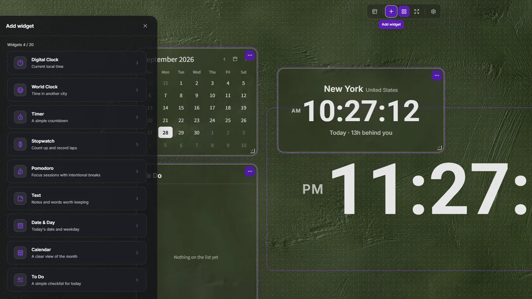Image resolution: width=532 pixels, height=299 pixels.
Task: Click the World Clock globe icon
Action: pos(20,90)
